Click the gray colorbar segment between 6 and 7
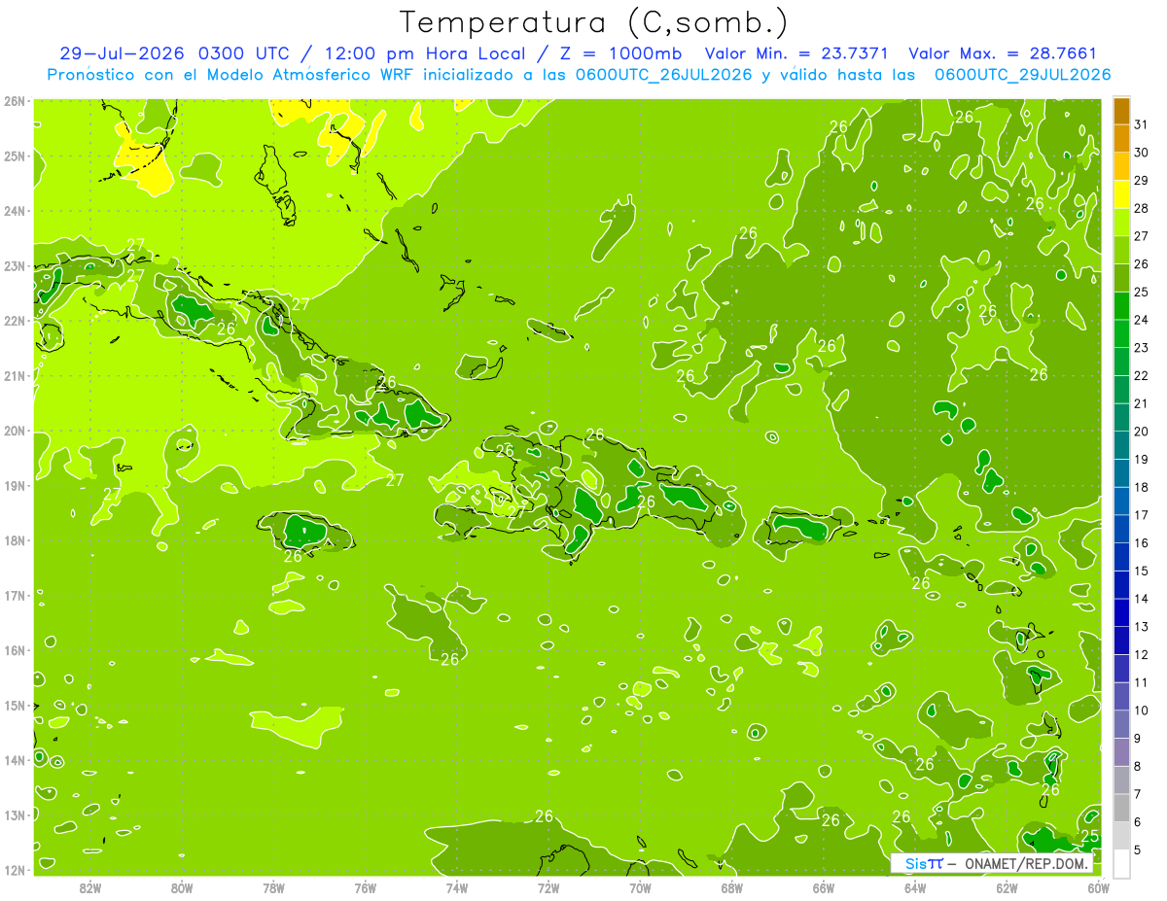Viewport: 1167px width, 901px height. click(x=1121, y=808)
